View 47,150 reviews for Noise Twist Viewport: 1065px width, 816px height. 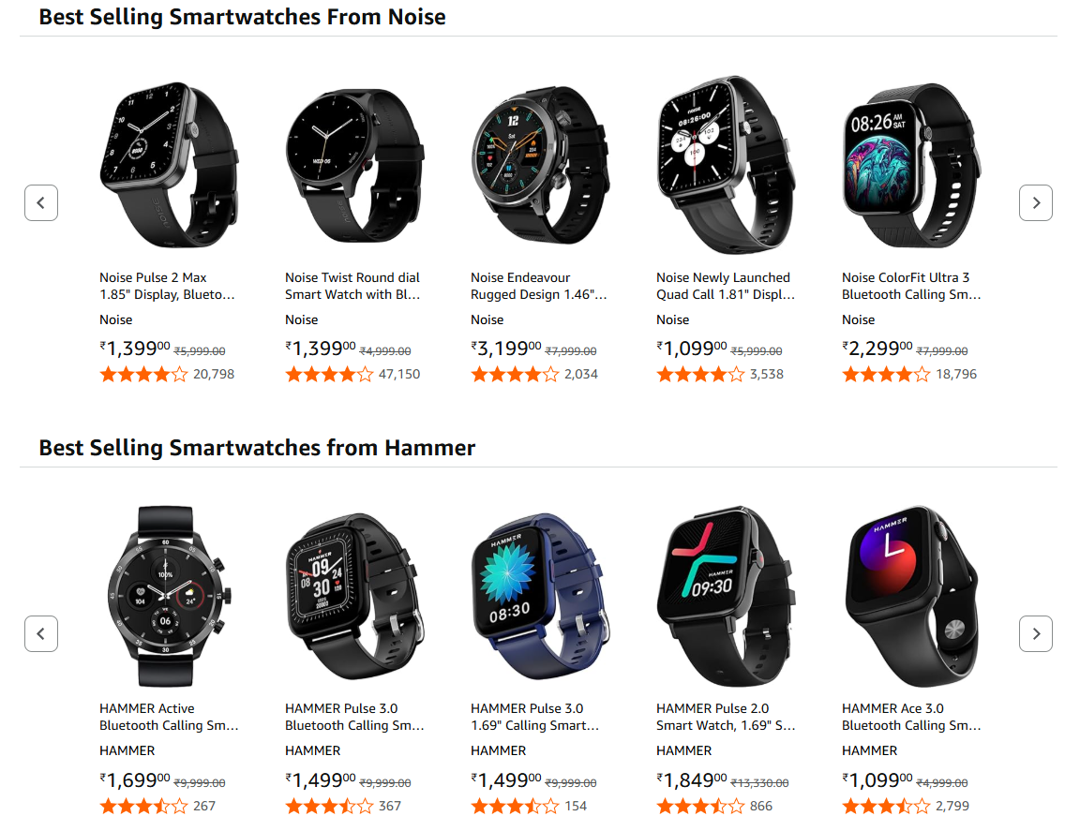tap(399, 374)
